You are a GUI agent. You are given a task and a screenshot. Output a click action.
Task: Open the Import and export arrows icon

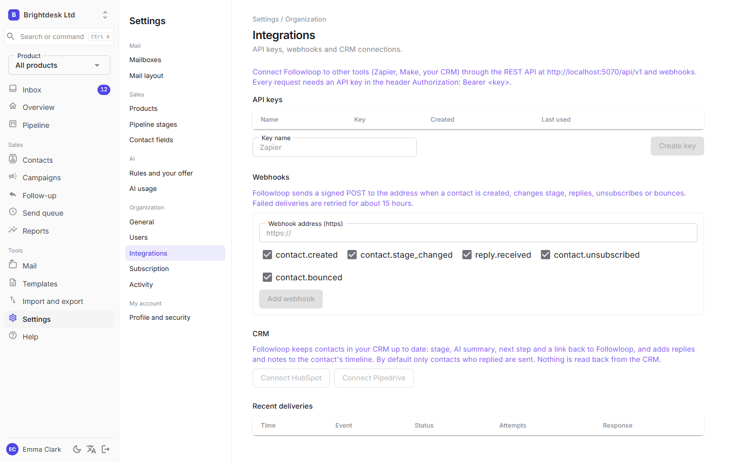(13, 300)
